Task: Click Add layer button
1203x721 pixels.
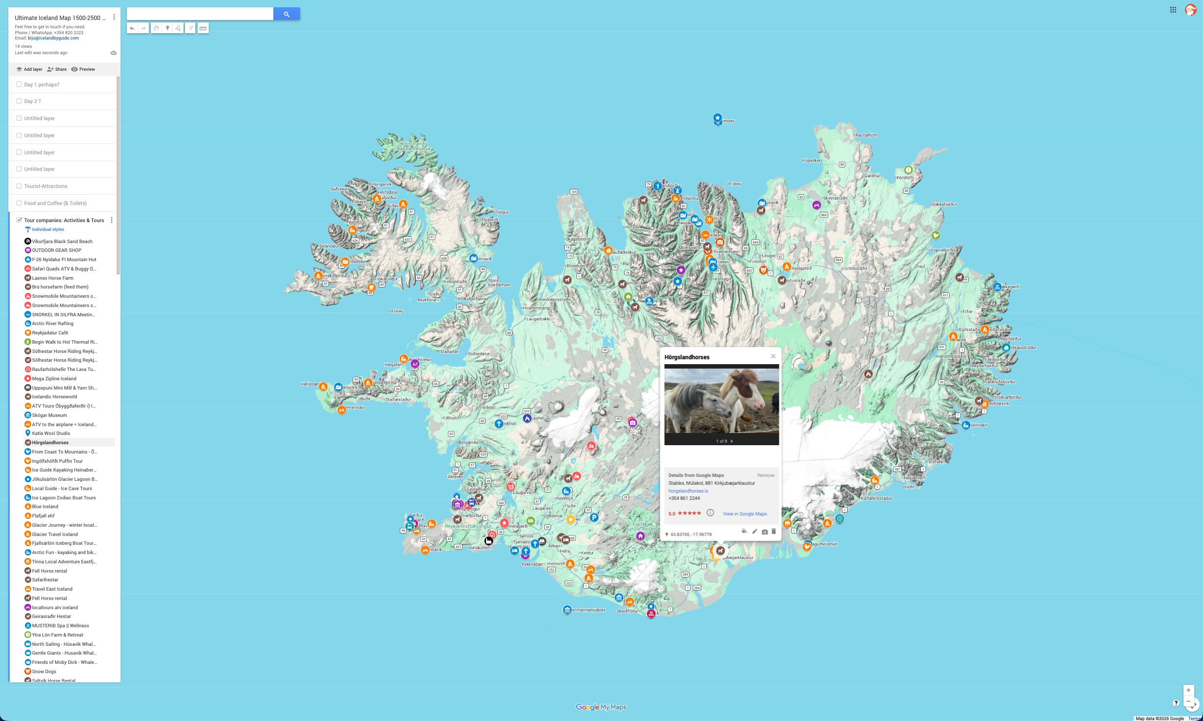Action: click(x=29, y=69)
